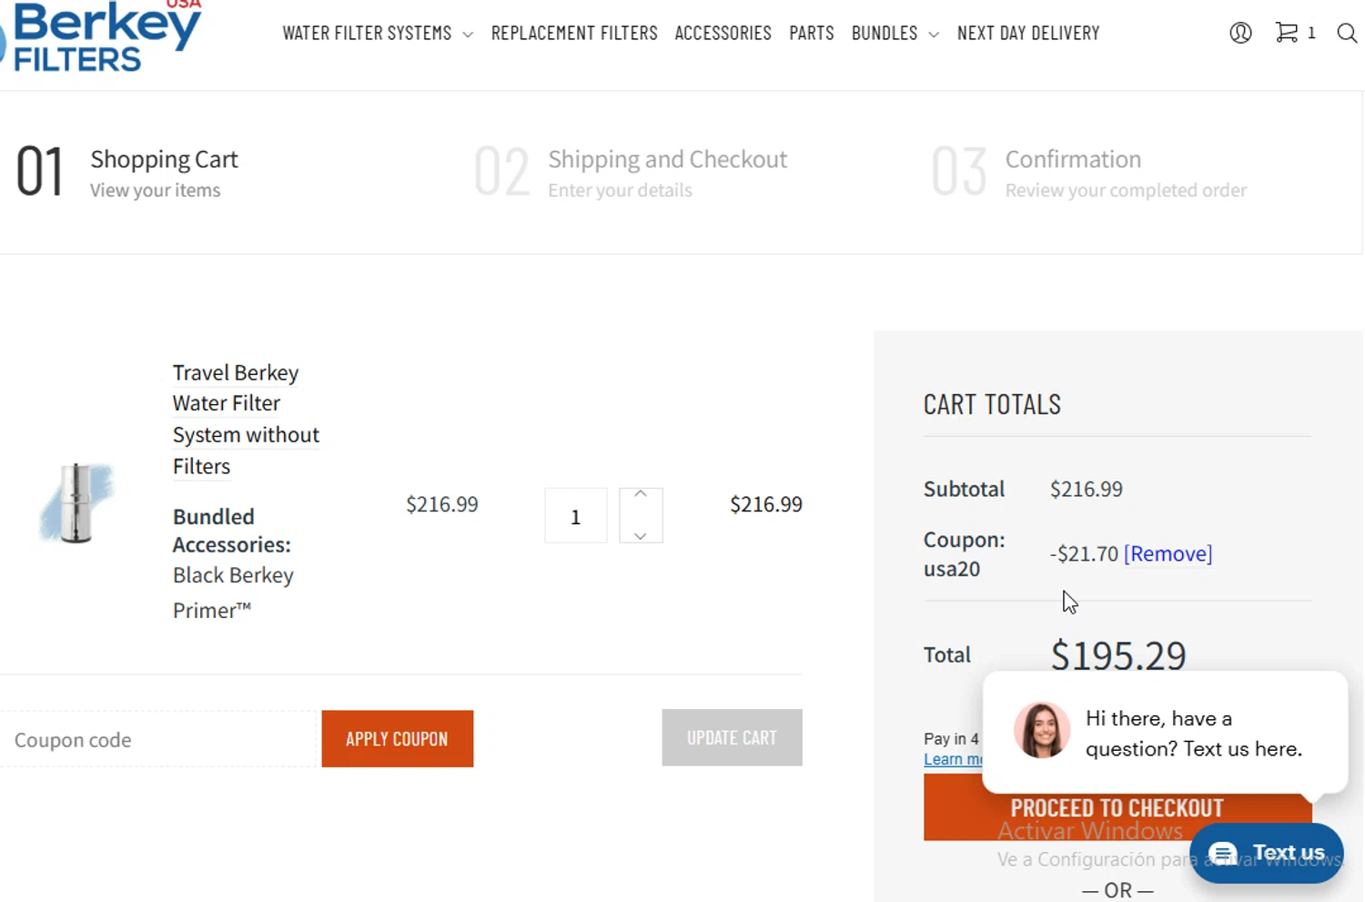Click the search magnifier icon
Screen dimensions: 1365x902
point(1347,34)
